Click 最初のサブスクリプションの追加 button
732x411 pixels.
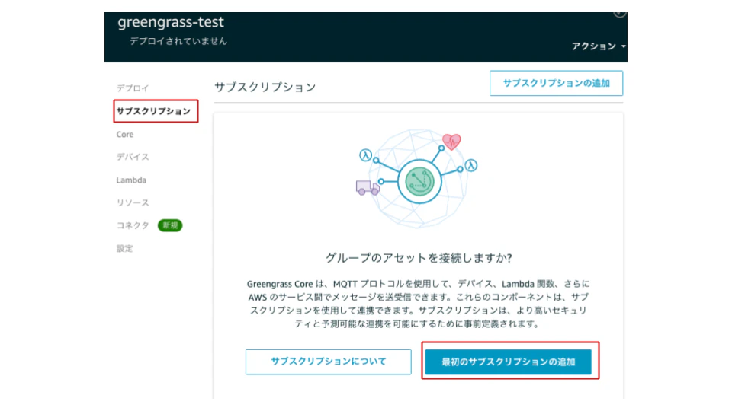point(509,362)
